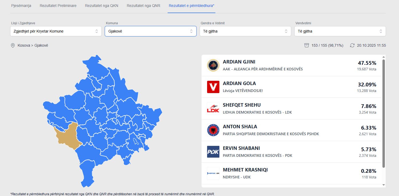The height and width of the screenshot is (196, 399).
Task: Click the location pin icon beside Kosova breadcrumb
Action: (13, 45)
